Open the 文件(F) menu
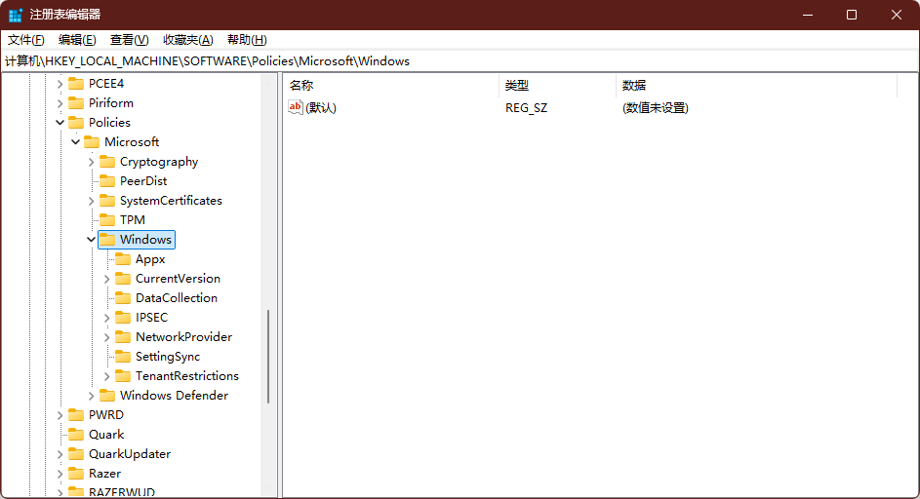Image resolution: width=920 pixels, height=499 pixels. [25, 40]
